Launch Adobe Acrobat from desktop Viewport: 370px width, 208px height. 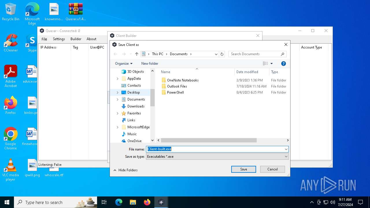pos(11,76)
